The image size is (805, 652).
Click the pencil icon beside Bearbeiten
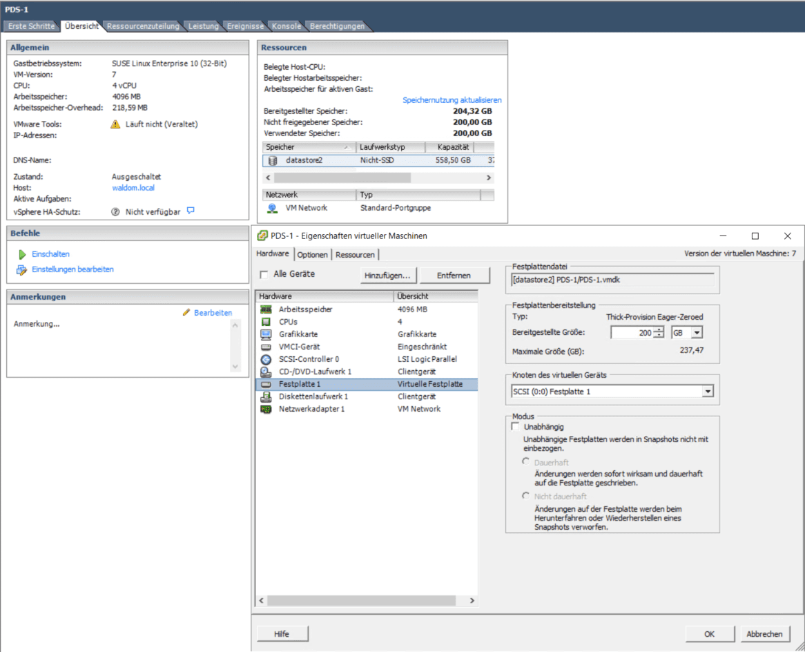(186, 312)
